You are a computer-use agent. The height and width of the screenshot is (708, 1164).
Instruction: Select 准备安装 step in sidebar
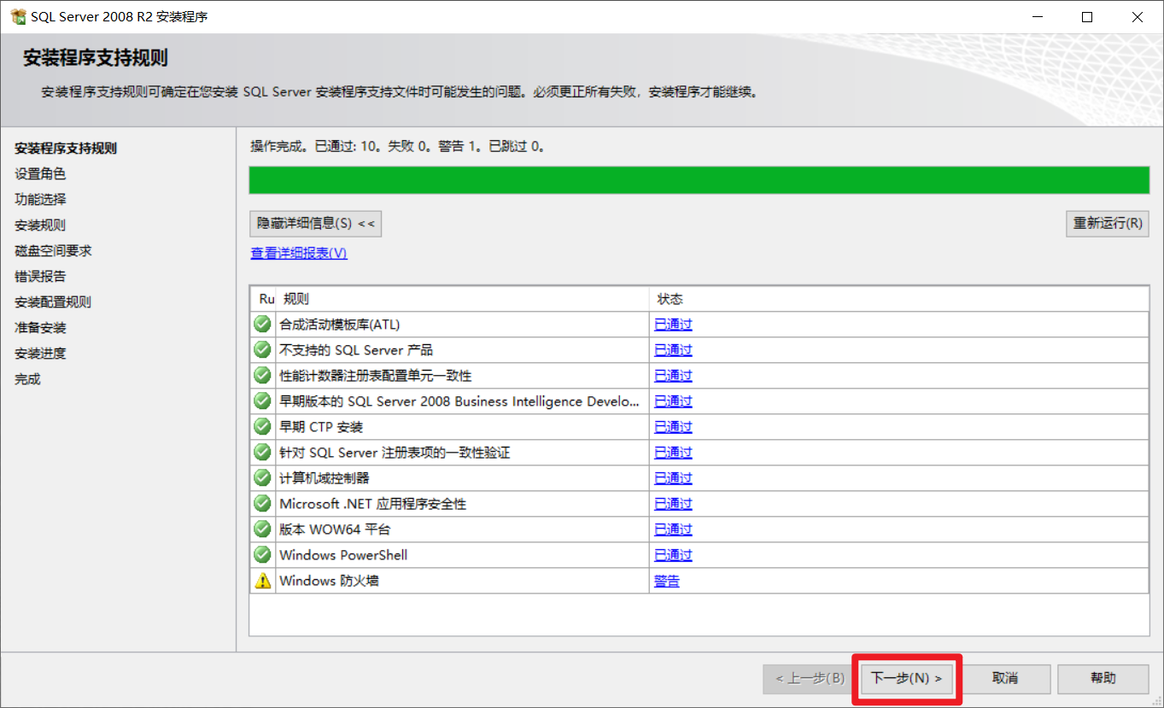pyautogui.click(x=40, y=328)
